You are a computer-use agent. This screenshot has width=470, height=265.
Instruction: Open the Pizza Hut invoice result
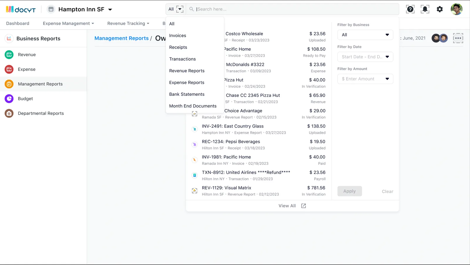pos(275,83)
